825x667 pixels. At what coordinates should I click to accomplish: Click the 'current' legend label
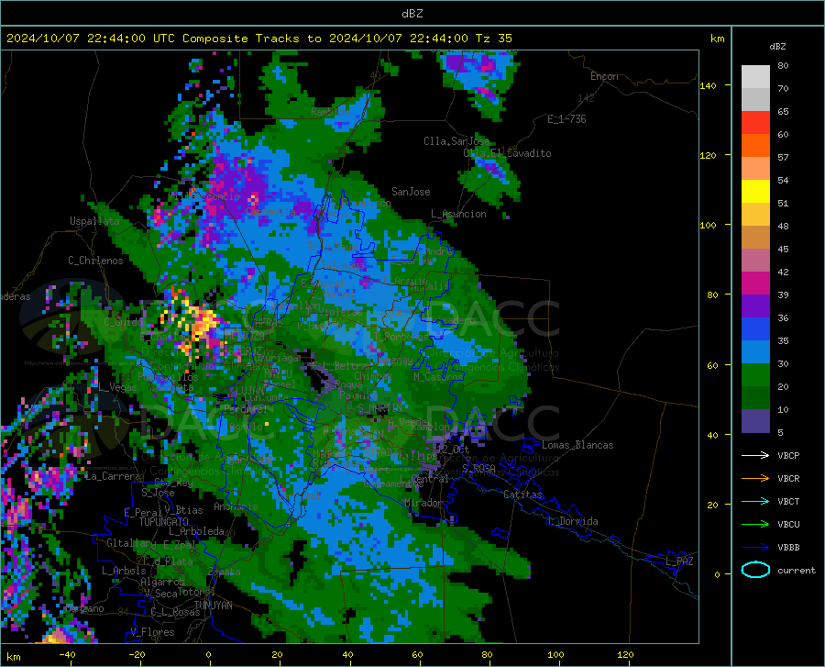click(x=796, y=570)
